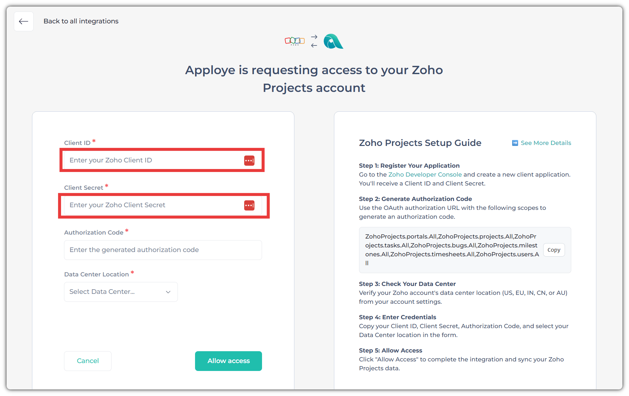Click the Cancel button
The height and width of the screenshot is (396, 629).
pyautogui.click(x=88, y=361)
